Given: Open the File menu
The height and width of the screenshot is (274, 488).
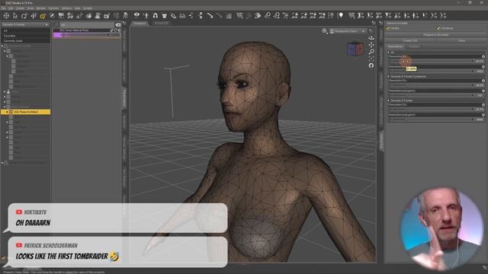Looking at the screenshot, I should pos(3,8).
